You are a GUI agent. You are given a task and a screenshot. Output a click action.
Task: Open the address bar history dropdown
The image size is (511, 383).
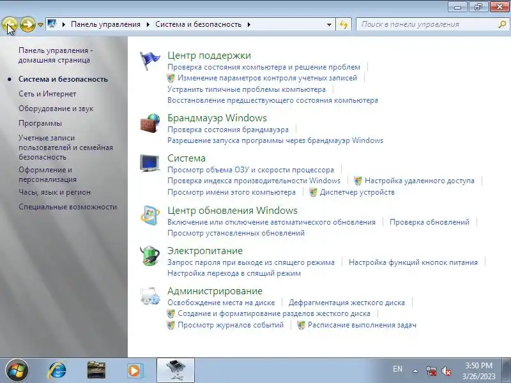(x=329, y=24)
